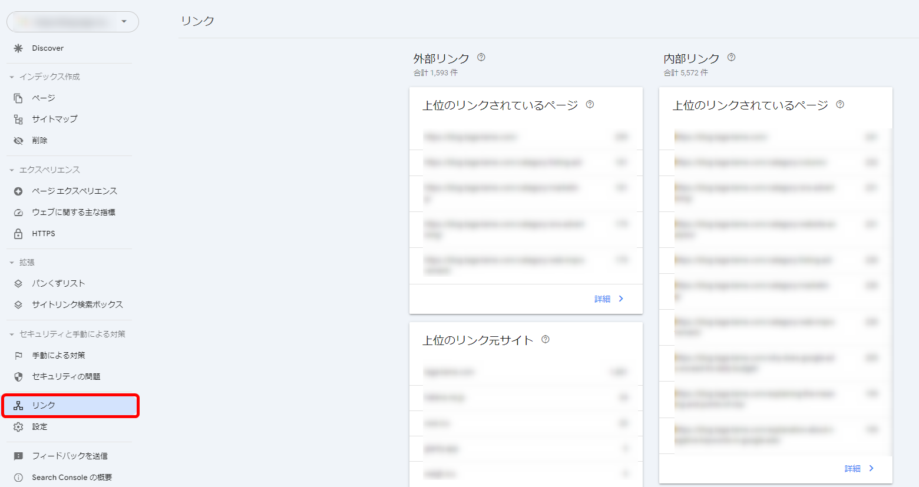Select 手動による対策 menu label

(58, 356)
